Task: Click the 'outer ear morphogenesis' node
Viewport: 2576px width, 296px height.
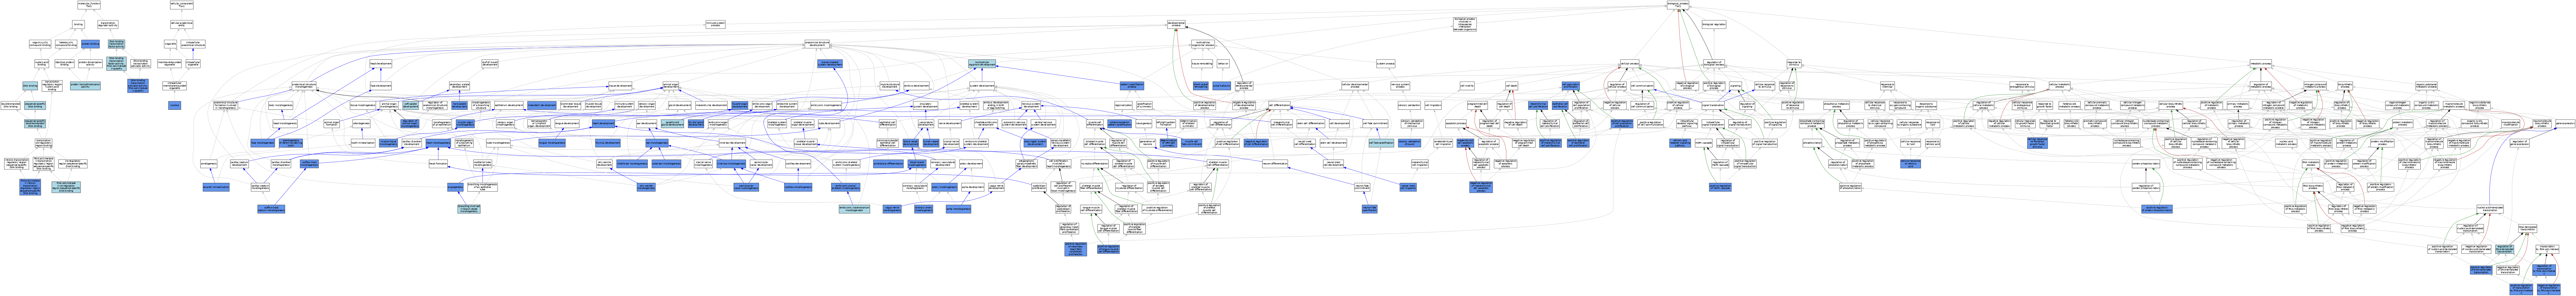Action: point(666,164)
